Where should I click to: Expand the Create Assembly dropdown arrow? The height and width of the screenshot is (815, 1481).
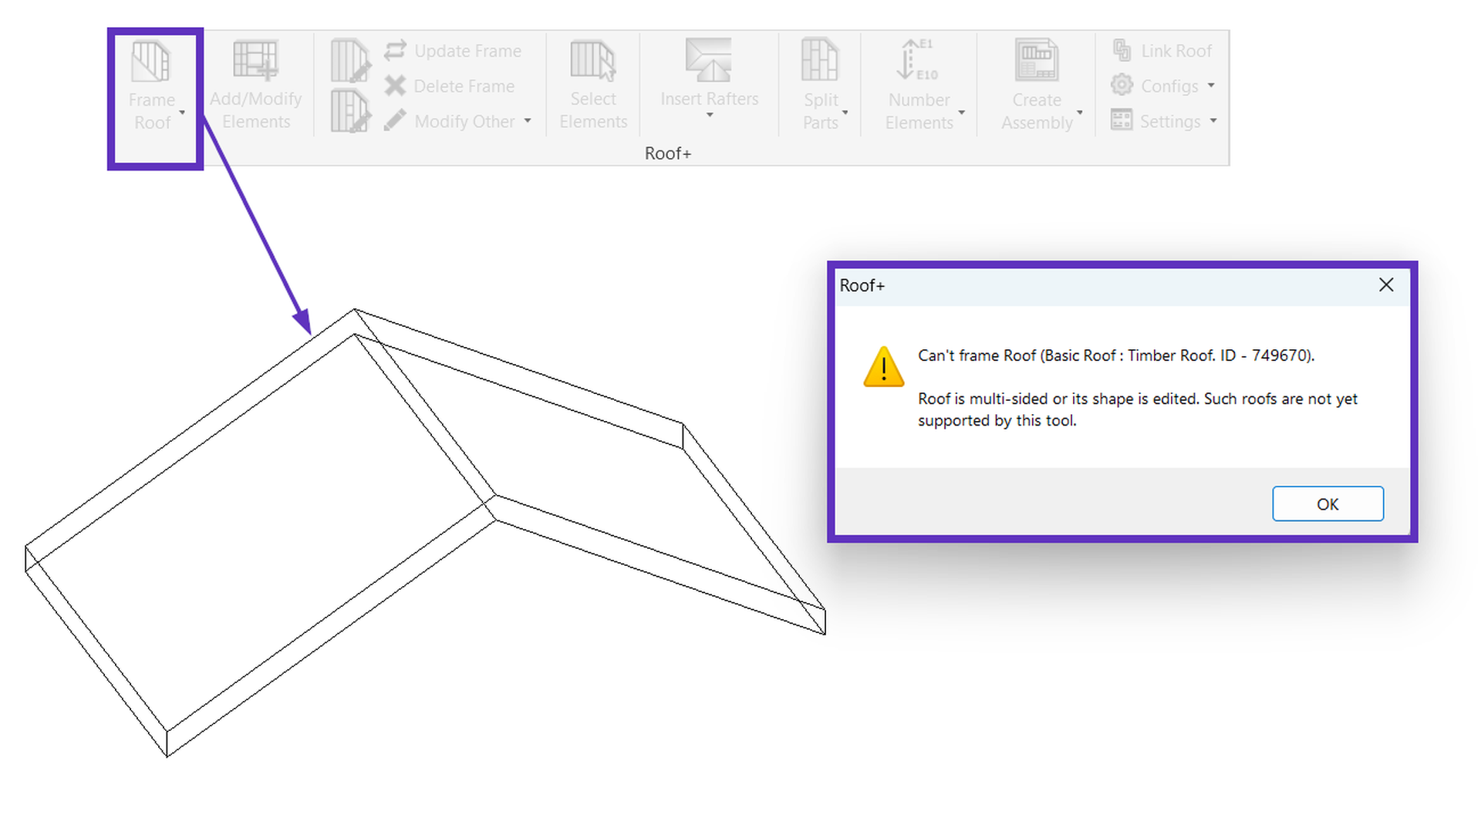coord(1080,113)
